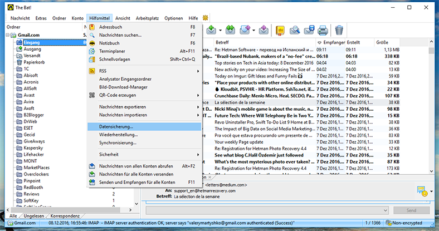Switch to the Alle tab
The width and height of the screenshot is (439, 231).
pyautogui.click(x=13, y=216)
